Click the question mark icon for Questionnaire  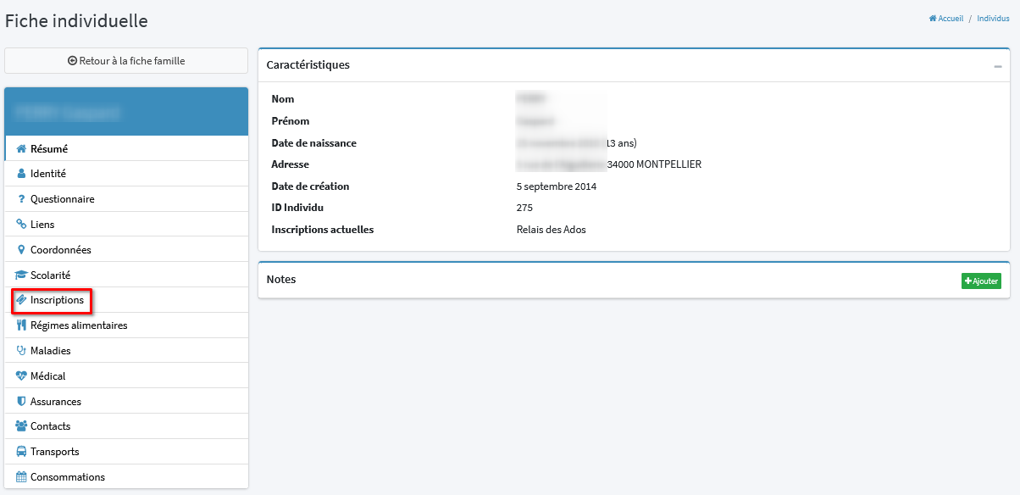point(22,199)
